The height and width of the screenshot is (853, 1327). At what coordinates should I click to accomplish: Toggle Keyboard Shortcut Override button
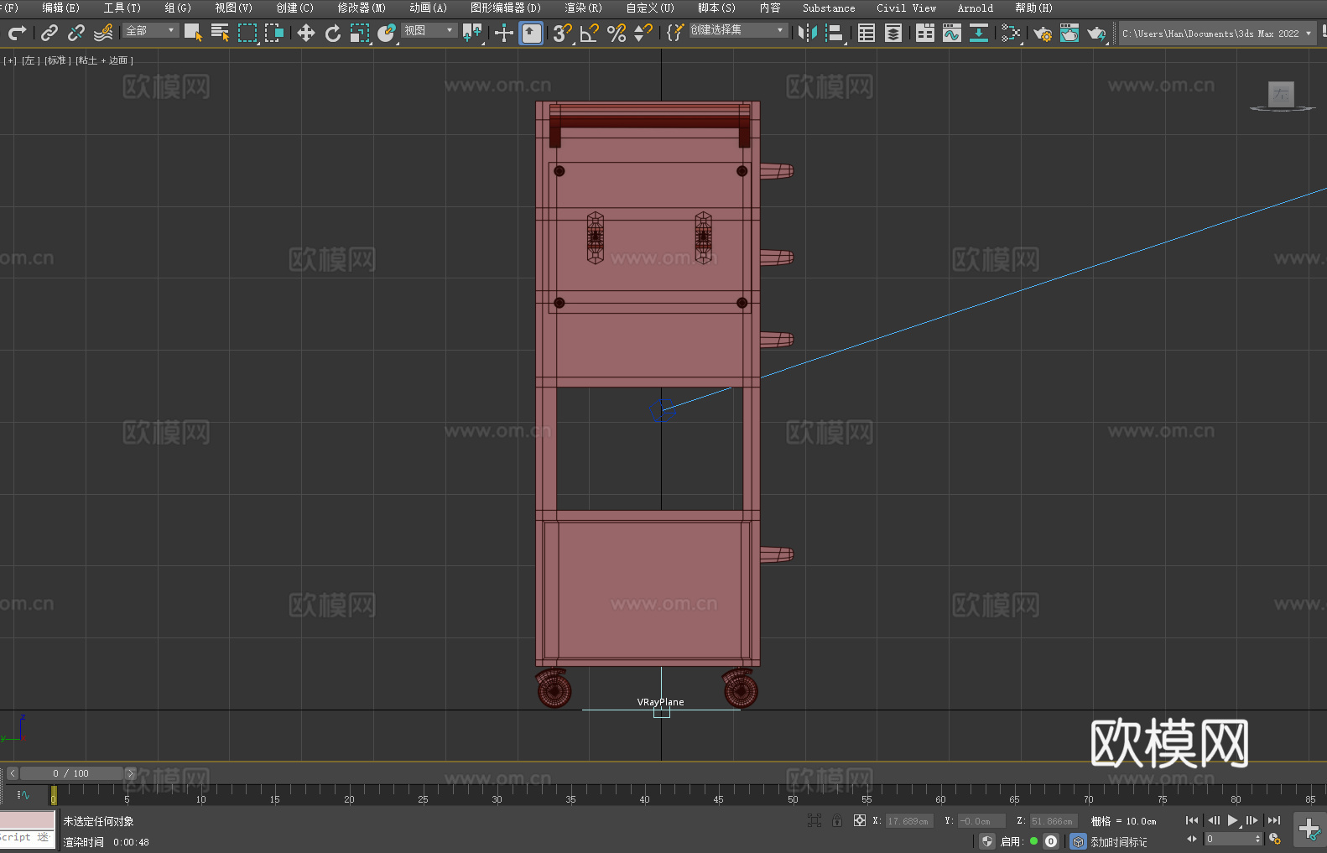coord(531,33)
